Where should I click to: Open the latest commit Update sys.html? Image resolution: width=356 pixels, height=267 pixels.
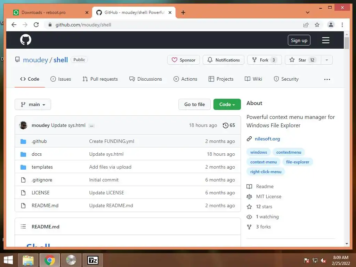[68, 125]
